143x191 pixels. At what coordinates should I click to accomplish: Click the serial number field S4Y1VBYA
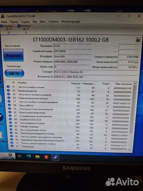pos(72,51)
